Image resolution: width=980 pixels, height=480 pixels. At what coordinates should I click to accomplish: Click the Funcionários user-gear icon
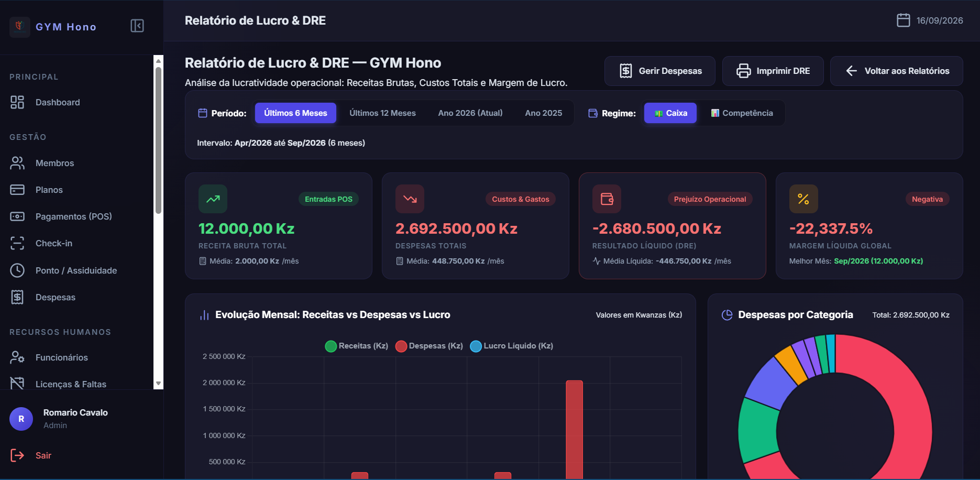[x=17, y=357]
